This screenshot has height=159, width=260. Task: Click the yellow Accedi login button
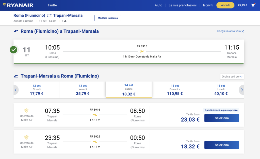(225, 5)
